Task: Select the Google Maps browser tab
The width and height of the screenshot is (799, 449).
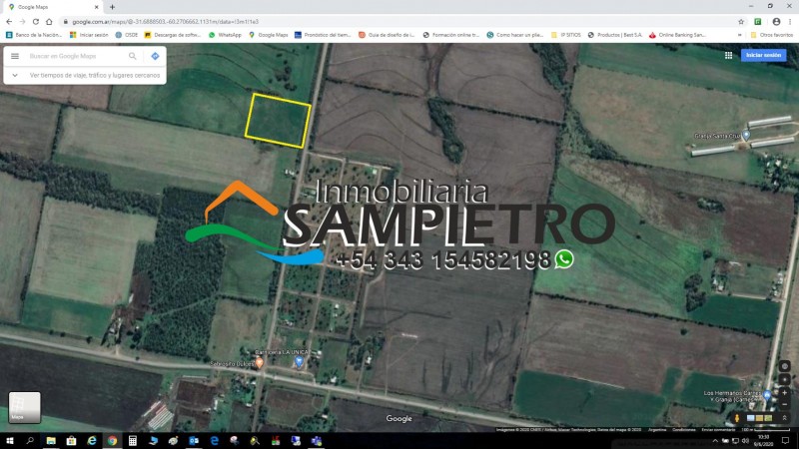Action: tap(54, 7)
